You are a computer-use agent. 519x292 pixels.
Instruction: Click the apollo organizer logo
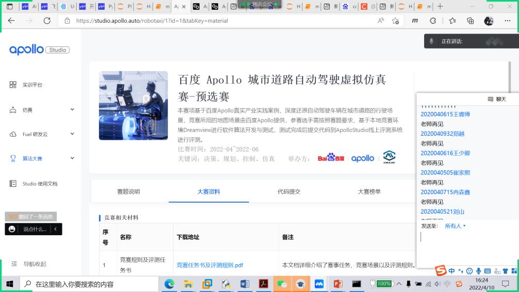[363, 158]
